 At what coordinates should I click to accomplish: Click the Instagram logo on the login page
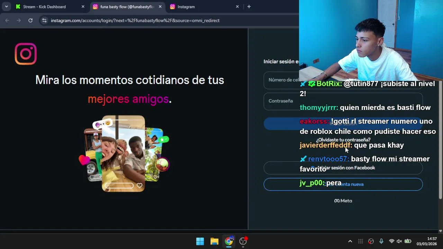click(26, 54)
